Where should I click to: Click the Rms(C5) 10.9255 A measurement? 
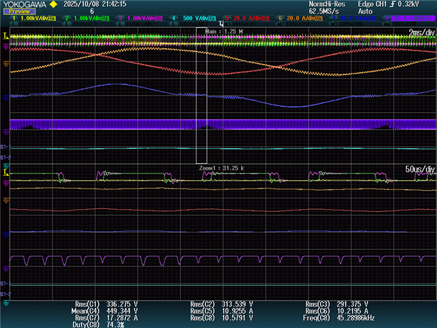(x=221, y=311)
